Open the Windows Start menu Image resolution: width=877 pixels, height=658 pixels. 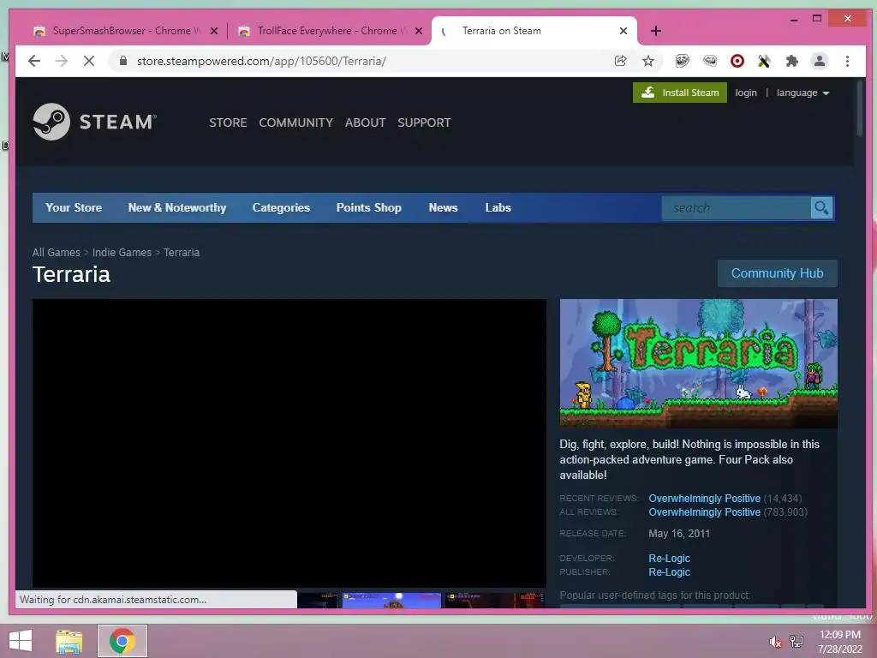(21, 641)
